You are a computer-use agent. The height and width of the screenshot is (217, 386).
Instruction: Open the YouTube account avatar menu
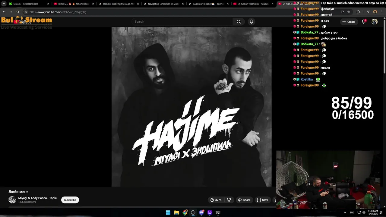tap(375, 22)
